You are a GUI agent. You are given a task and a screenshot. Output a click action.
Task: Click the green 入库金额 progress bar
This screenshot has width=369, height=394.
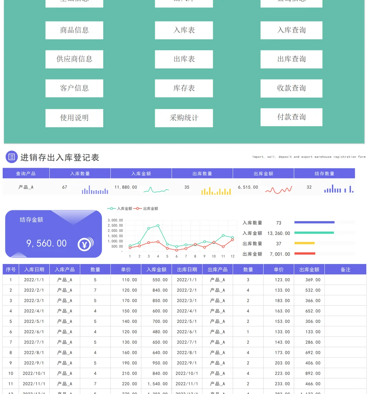(x=314, y=233)
